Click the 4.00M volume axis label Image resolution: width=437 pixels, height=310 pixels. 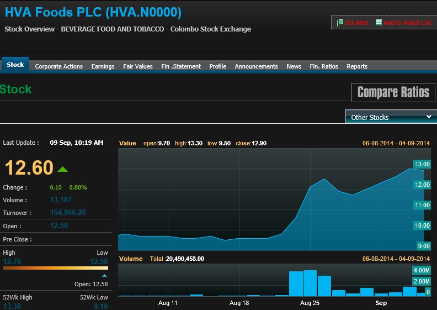tap(422, 270)
